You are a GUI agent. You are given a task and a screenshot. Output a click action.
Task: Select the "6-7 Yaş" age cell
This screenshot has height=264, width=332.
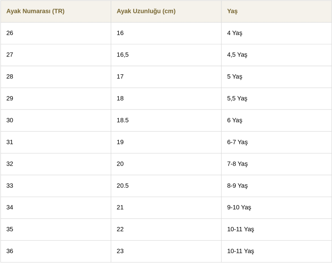point(237,142)
